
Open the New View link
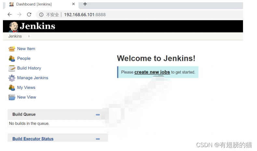(x=27, y=97)
